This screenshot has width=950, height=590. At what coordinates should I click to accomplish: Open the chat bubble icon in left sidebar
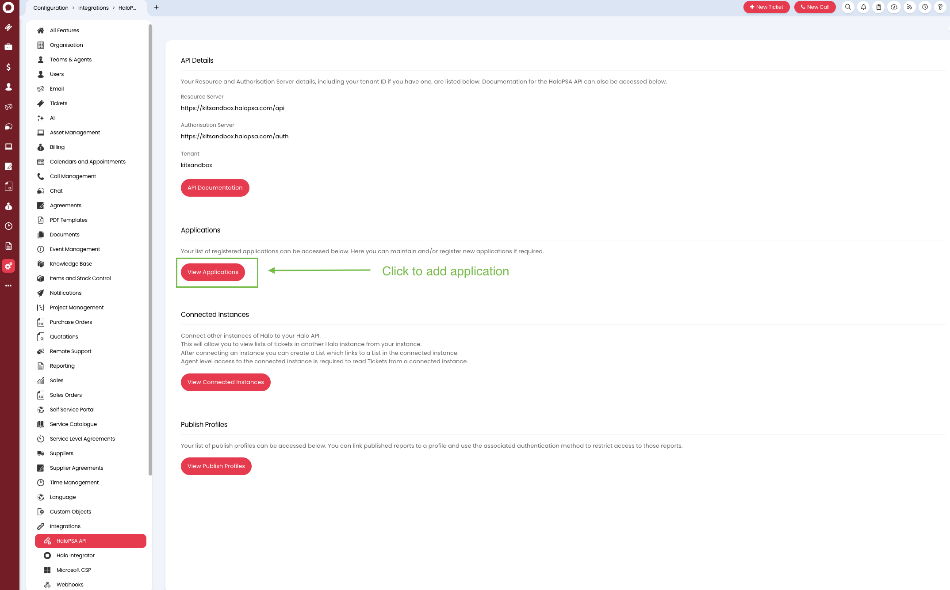click(8, 126)
